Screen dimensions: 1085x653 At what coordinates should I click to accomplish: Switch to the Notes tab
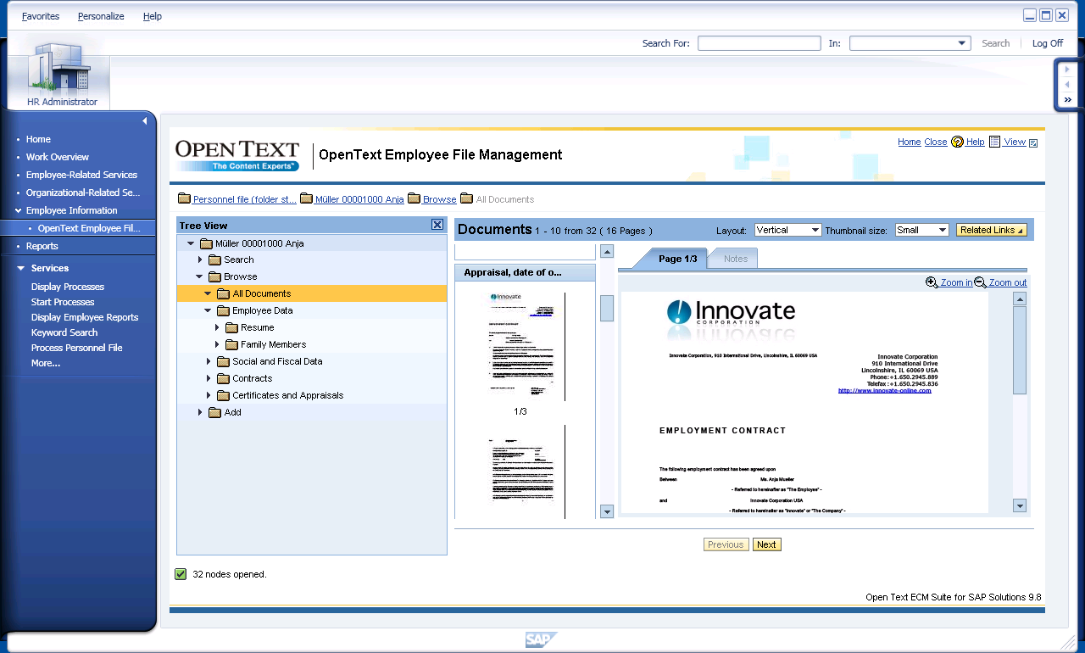tap(735, 259)
